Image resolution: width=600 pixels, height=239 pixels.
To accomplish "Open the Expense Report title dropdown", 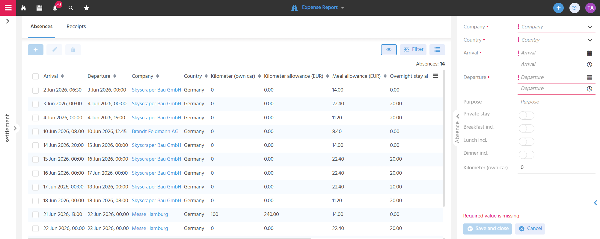I will click(x=318, y=7).
